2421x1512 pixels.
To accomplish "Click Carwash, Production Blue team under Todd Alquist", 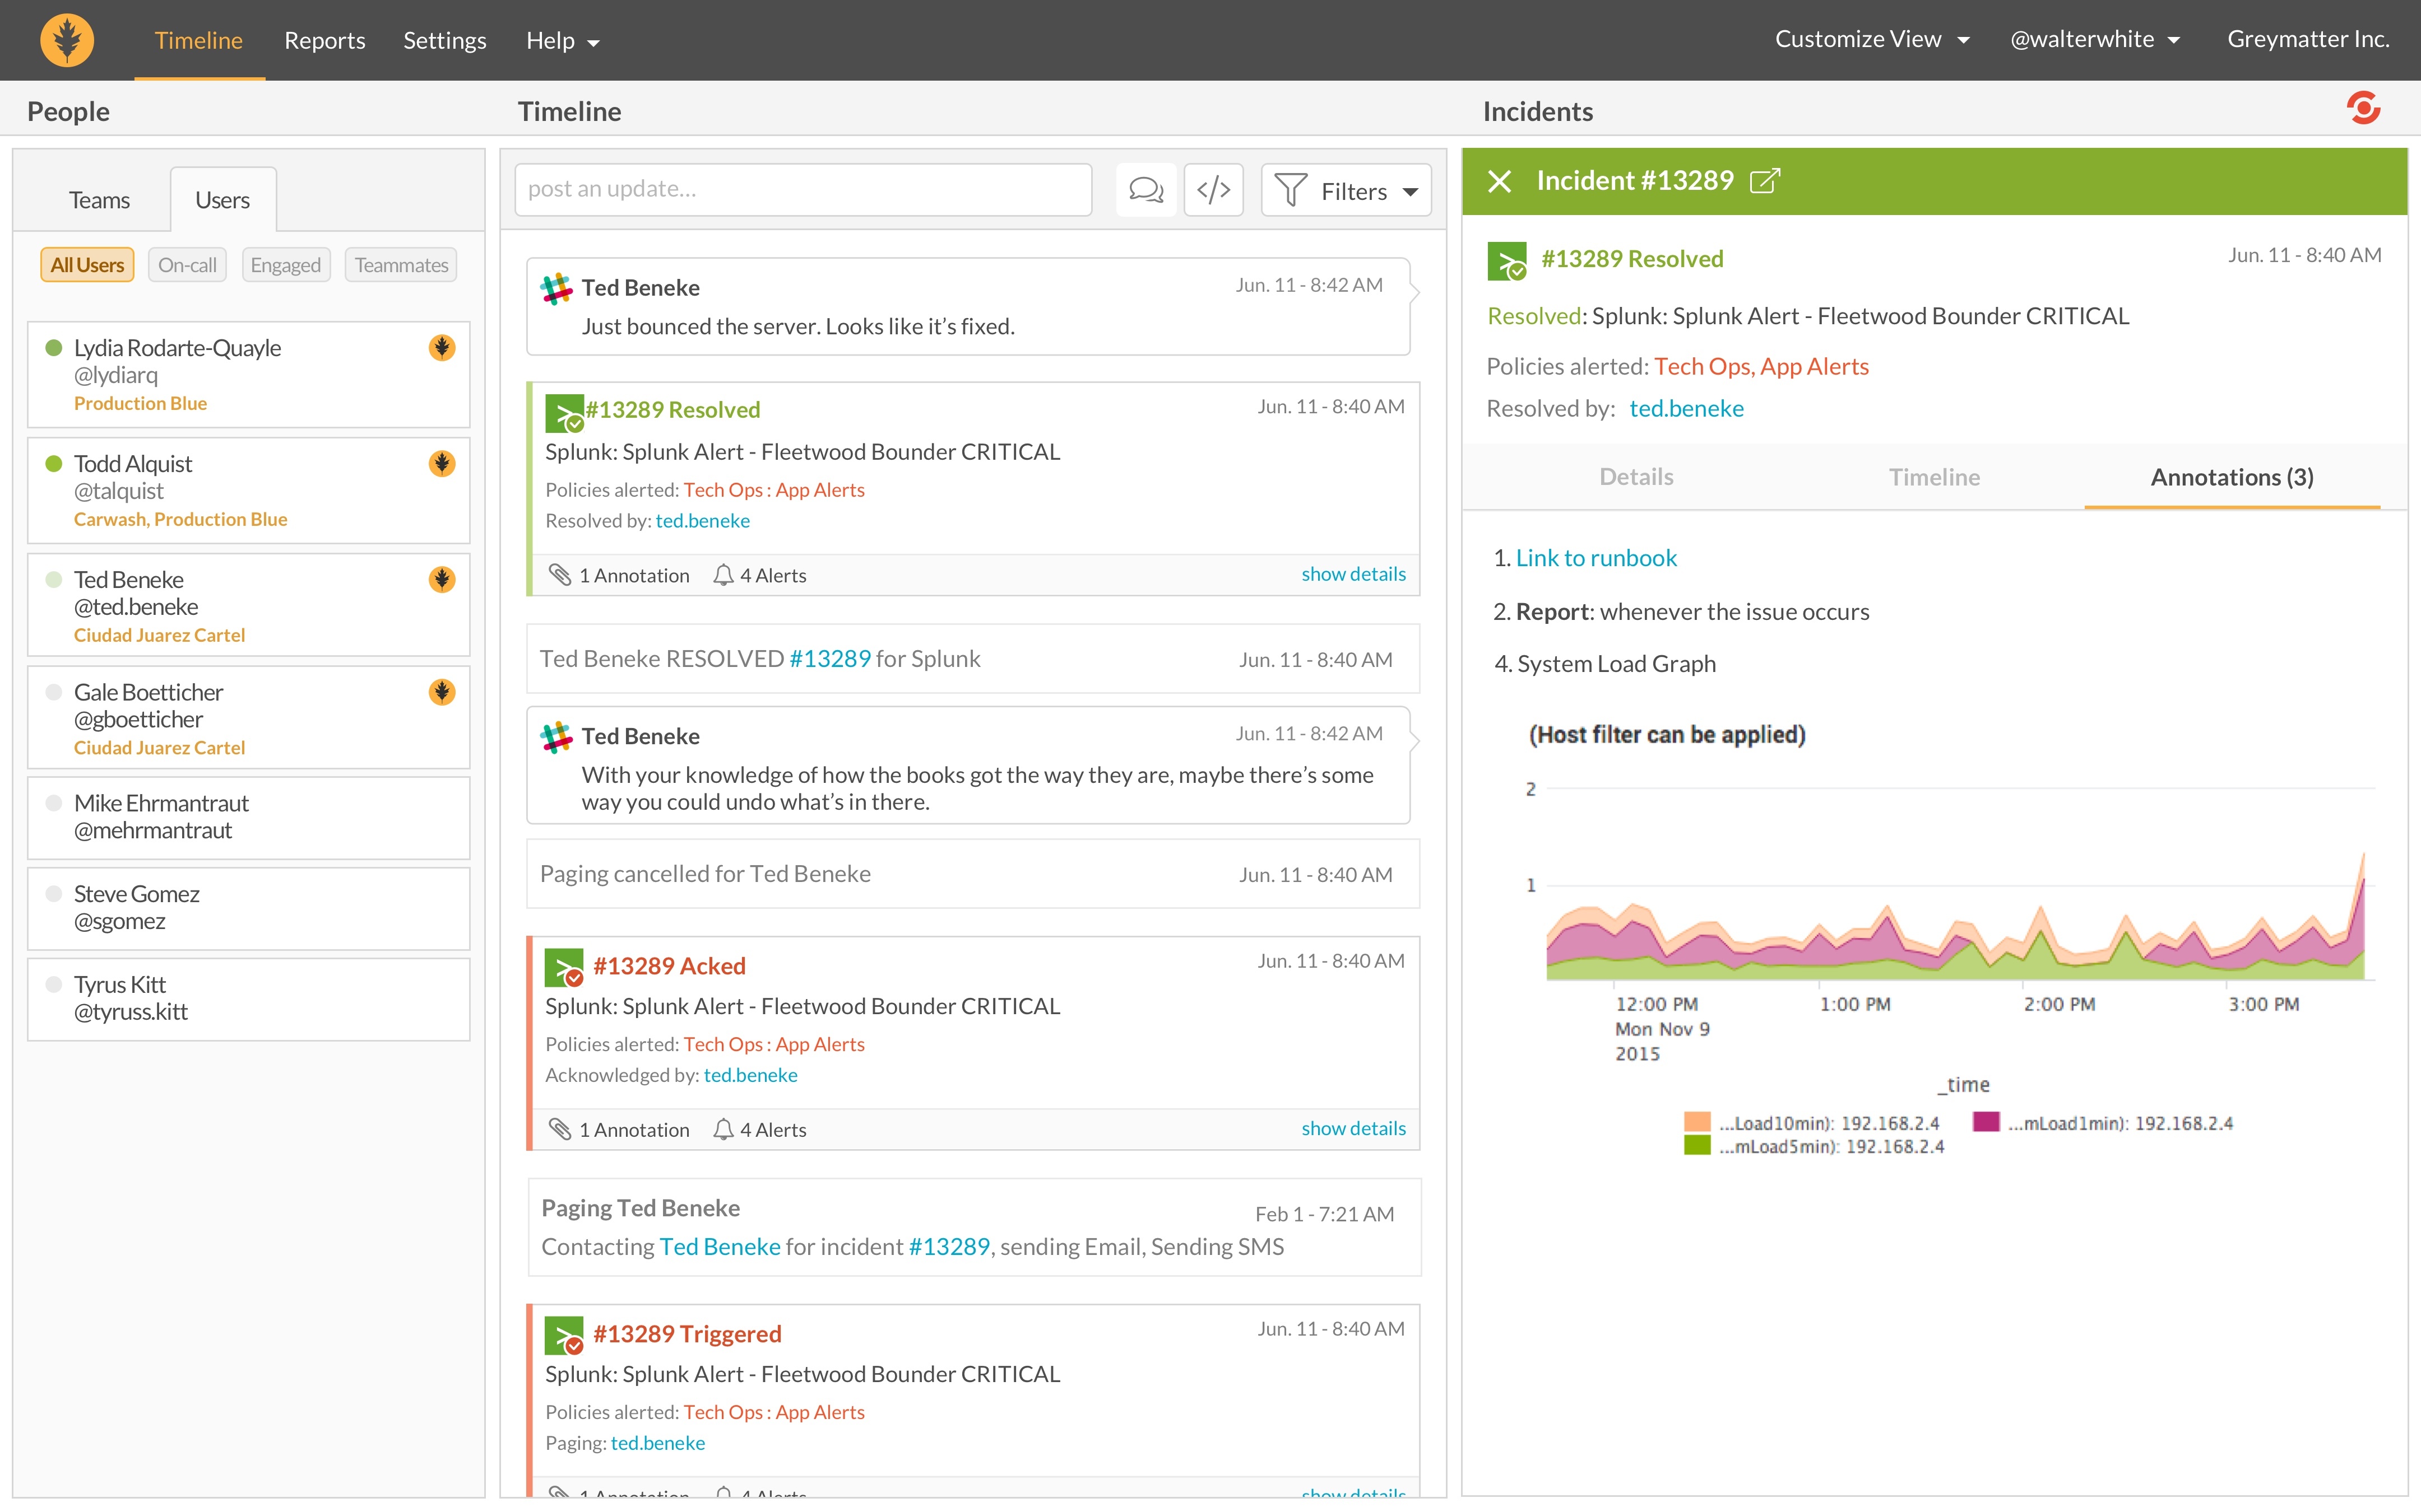I will (180, 519).
